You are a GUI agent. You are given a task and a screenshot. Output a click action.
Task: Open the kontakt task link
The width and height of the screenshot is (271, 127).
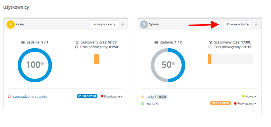click(153, 103)
